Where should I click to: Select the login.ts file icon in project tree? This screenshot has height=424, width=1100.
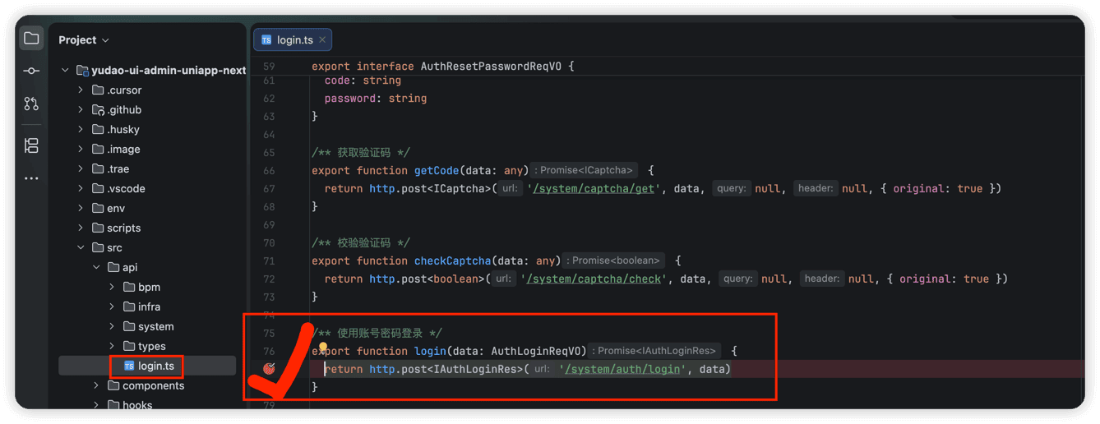click(x=129, y=366)
